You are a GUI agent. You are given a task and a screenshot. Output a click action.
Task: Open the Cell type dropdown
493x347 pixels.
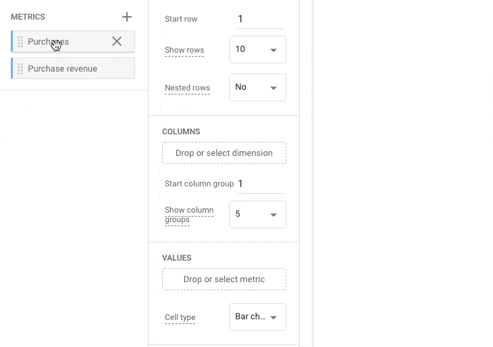pos(257,317)
